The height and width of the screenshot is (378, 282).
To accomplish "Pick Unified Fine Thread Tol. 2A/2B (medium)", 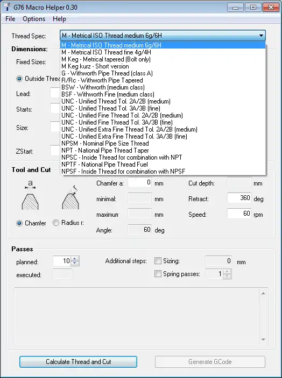I will [163, 115].
